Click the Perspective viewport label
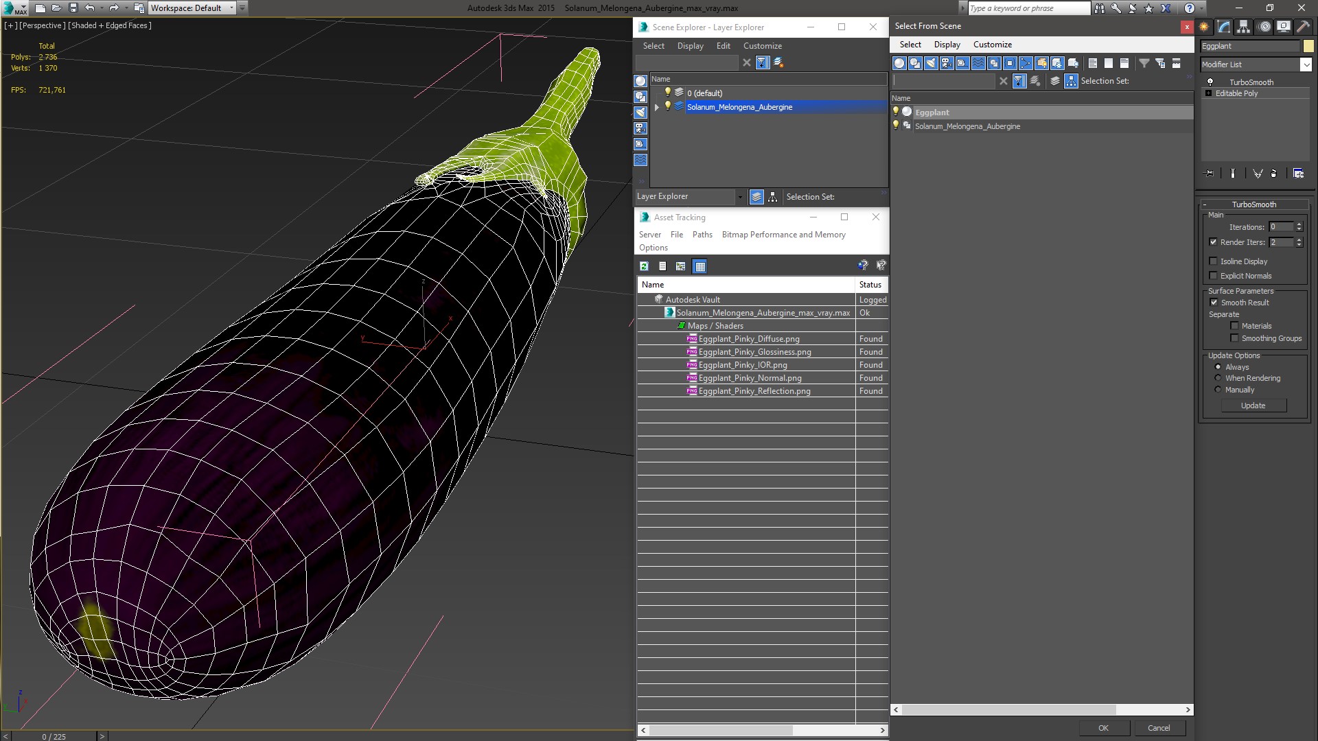Screen dimensions: 1318x741 pyautogui.click(x=43, y=25)
